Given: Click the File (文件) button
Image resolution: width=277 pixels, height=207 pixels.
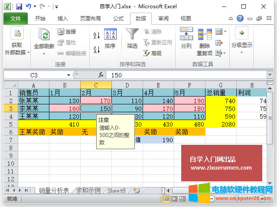Looking at the screenshot, I should coord(16,19).
